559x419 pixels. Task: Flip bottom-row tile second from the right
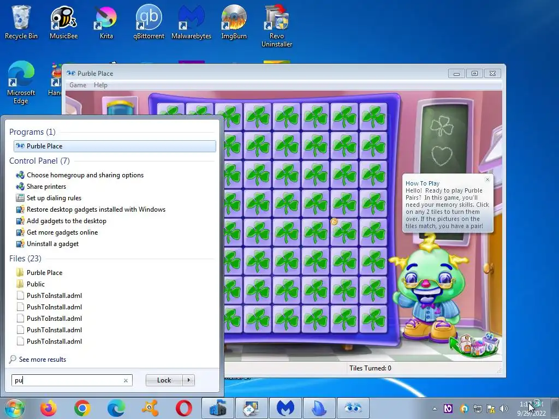(x=344, y=319)
